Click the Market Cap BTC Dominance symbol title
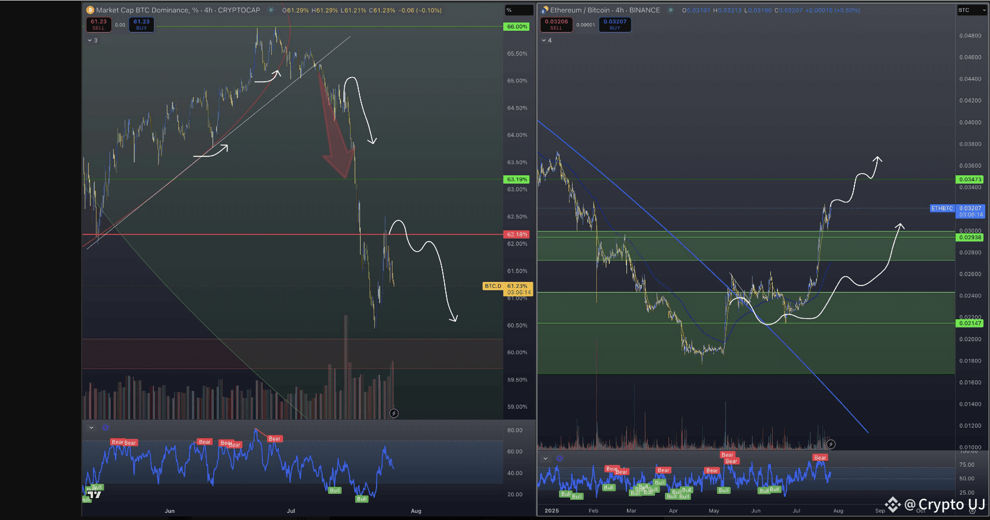Image resolution: width=990 pixels, height=520 pixels. tap(178, 10)
